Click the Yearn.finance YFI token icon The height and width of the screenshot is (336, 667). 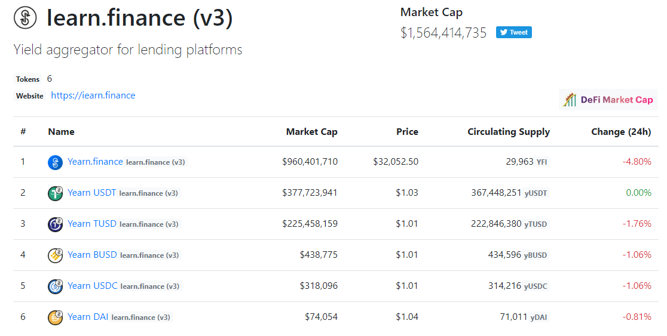[56, 162]
